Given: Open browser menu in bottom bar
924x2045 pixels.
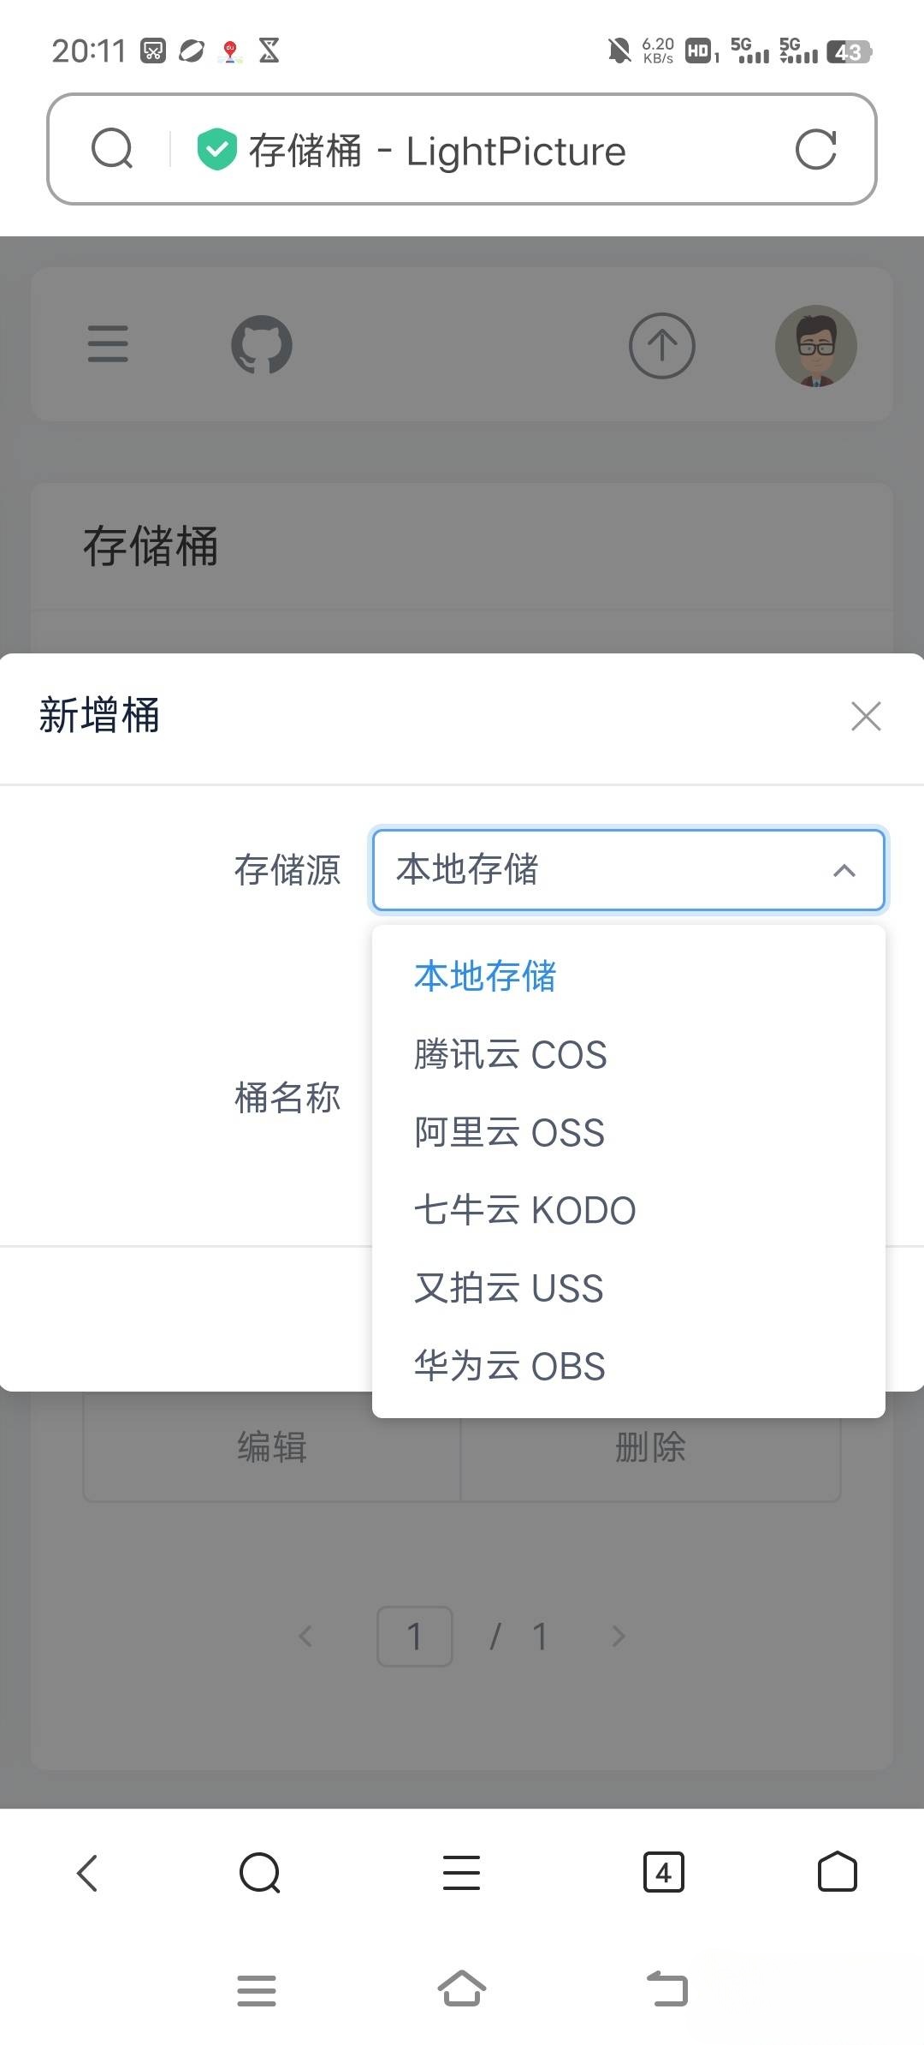Looking at the screenshot, I should coord(461,1872).
